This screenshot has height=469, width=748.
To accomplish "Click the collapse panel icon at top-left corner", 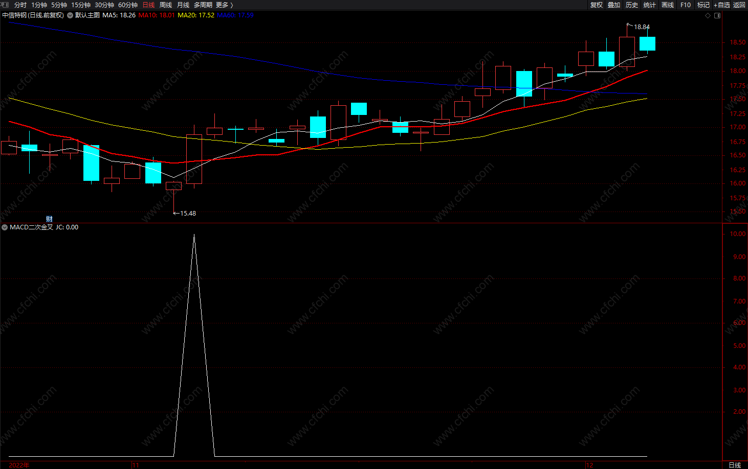I will point(5,5).
